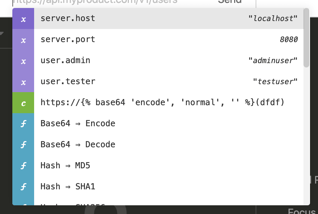Click the function icon beside Base64 Encode

click(x=23, y=124)
